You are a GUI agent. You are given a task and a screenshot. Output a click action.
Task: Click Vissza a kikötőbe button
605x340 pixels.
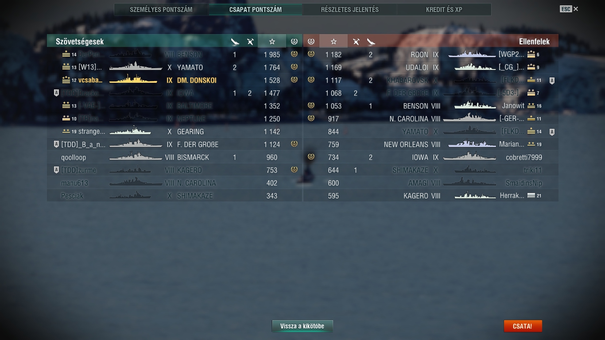coord(302,326)
